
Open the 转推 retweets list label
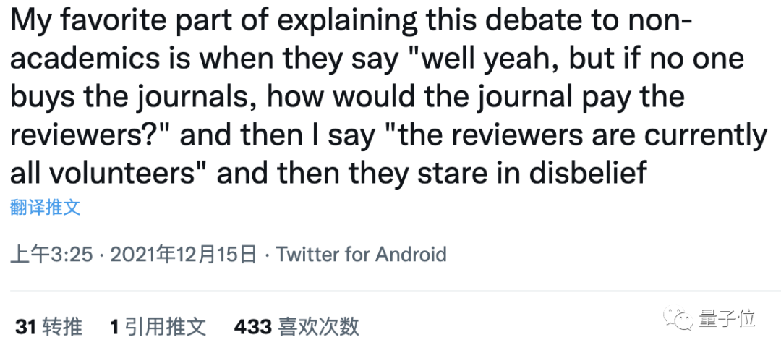pyautogui.click(x=62, y=327)
